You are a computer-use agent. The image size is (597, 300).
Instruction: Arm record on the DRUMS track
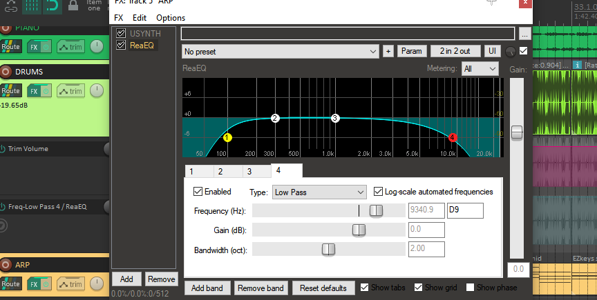[x=5, y=72]
